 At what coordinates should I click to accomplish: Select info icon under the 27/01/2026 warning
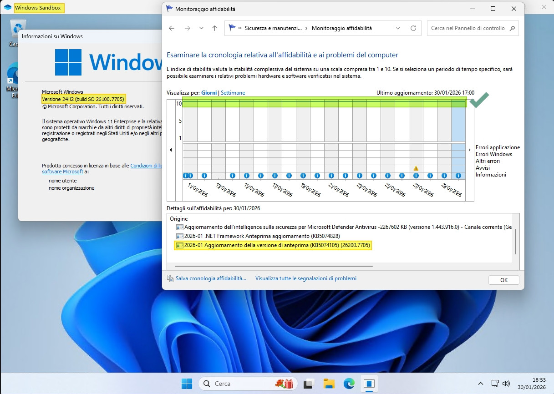pyautogui.click(x=416, y=176)
